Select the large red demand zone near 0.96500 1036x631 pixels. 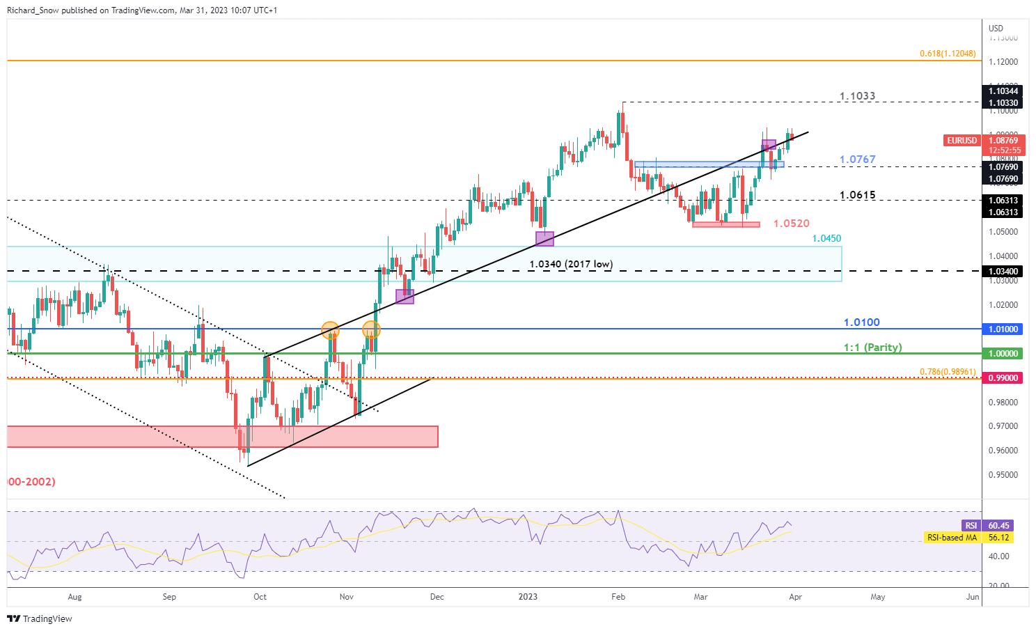pos(223,437)
